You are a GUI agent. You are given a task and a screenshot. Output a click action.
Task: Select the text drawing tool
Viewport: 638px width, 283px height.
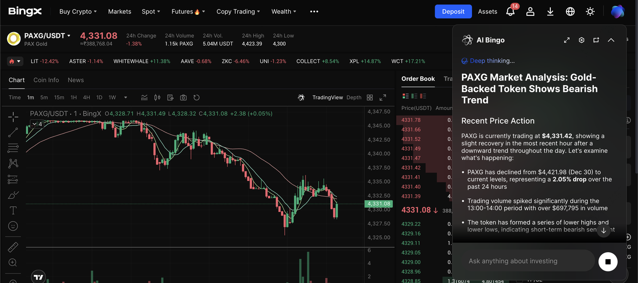pos(13,210)
